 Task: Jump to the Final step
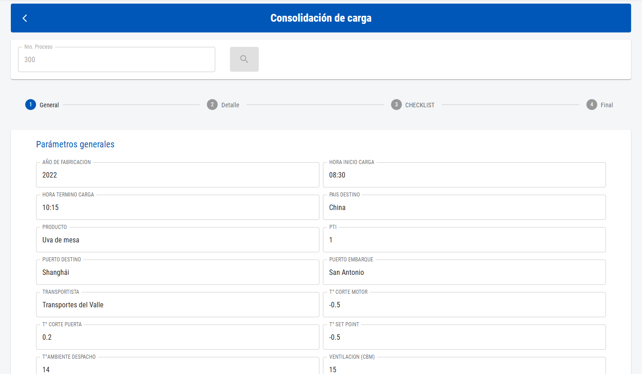(x=600, y=105)
